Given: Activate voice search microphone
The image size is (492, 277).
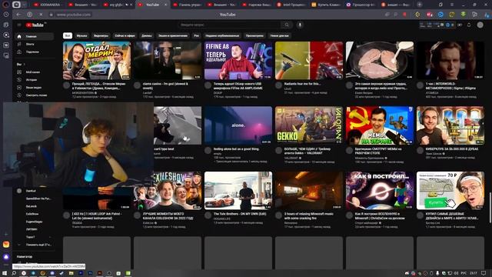Looking at the screenshot, I should (300, 25).
